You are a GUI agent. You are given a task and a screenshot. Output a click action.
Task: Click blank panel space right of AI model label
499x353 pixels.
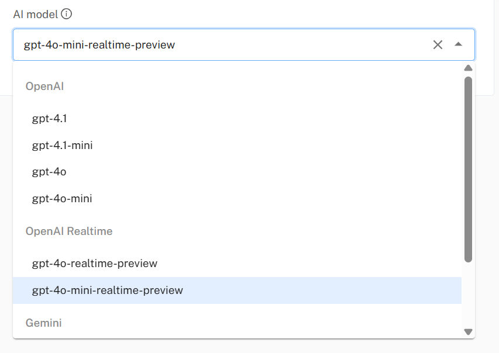(x=263, y=14)
